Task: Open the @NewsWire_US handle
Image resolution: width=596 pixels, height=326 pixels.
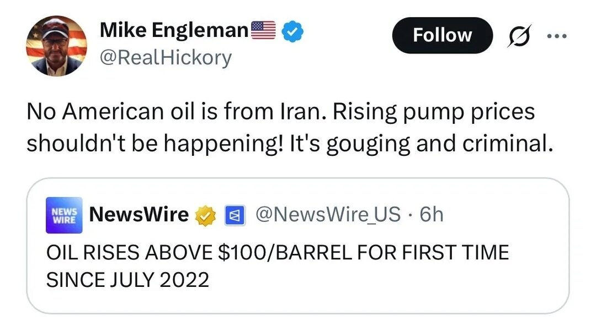Action: (328, 214)
